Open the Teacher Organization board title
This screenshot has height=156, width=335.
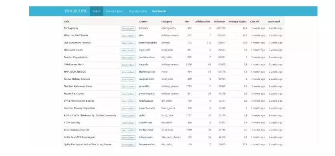76,57
